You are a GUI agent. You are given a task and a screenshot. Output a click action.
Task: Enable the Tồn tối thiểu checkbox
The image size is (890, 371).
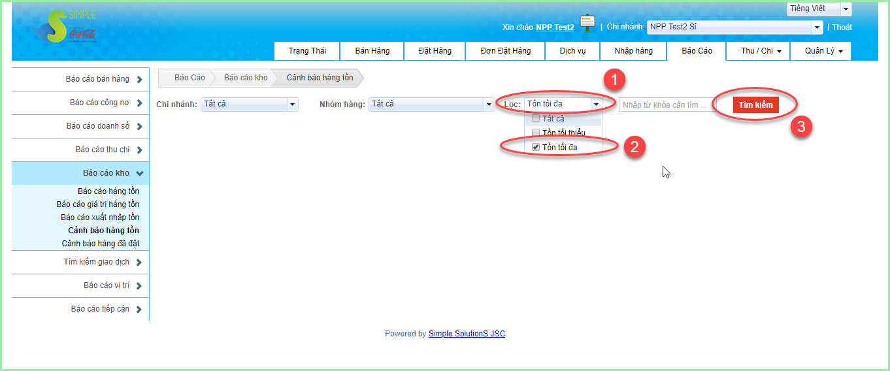pyautogui.click(x=536, y=133)
